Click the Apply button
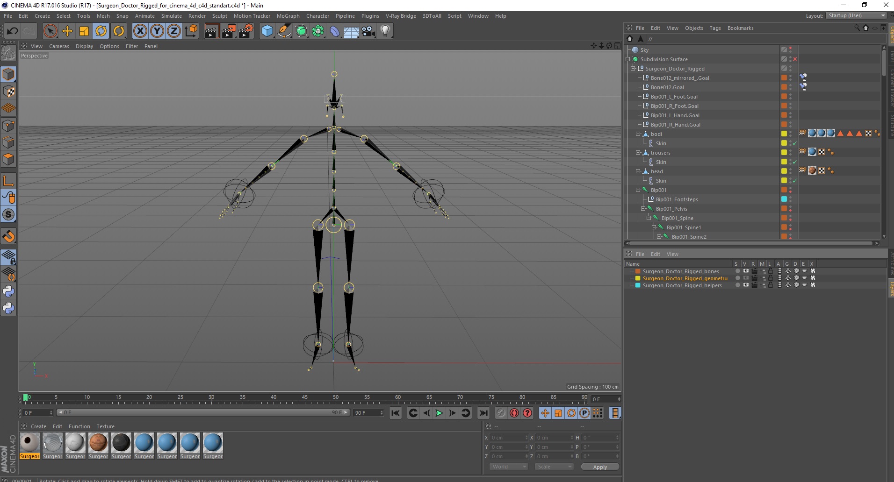The height and width of the screenshot is (482, 894). (x=600, y=467)
